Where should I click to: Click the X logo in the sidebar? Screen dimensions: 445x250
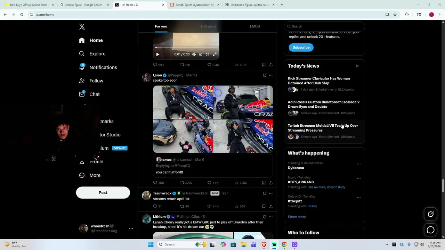point(82,27)
